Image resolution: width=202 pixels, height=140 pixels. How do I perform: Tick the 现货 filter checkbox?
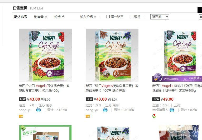(132, 17)
